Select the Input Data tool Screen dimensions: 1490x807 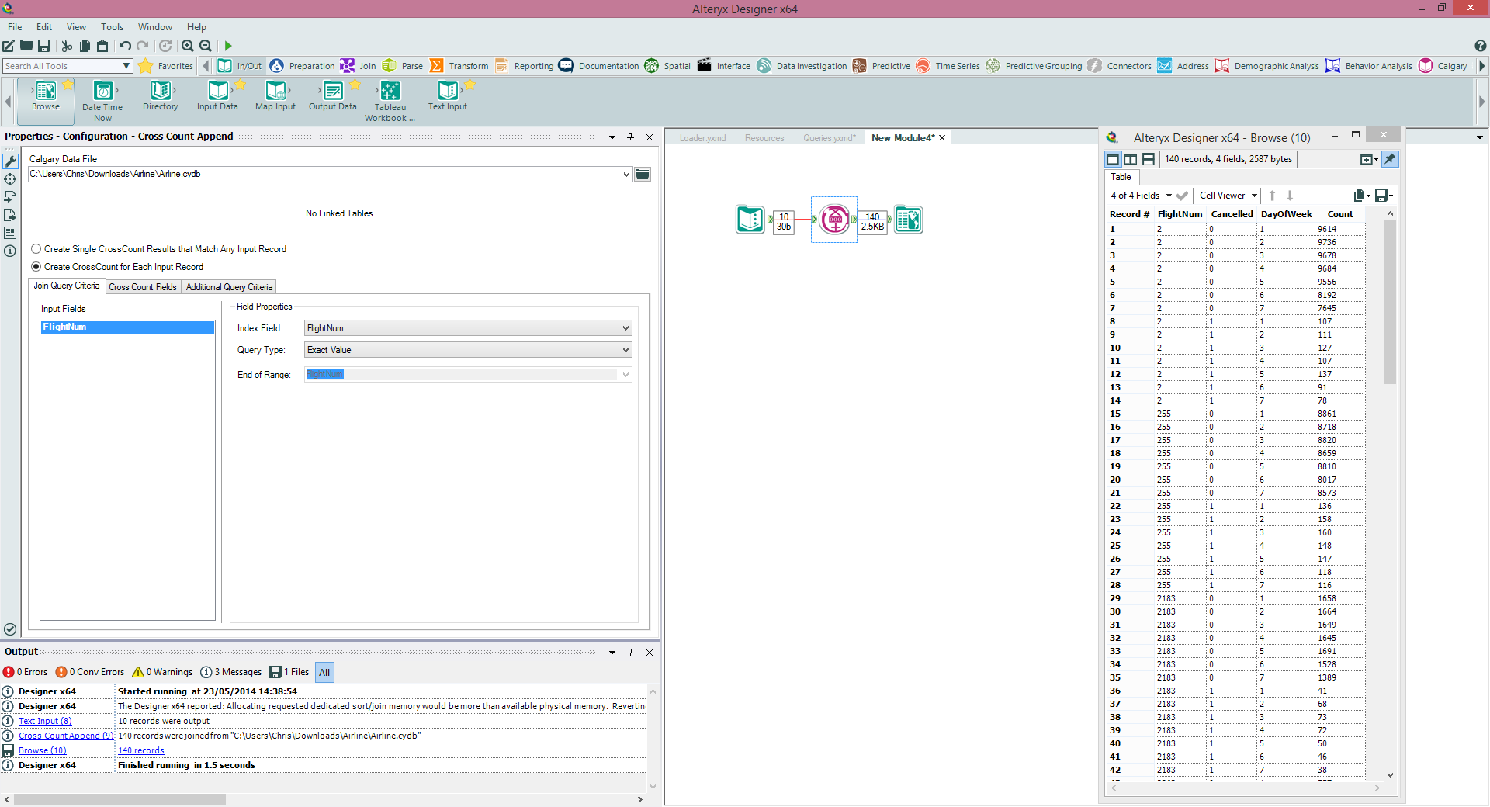217,96
